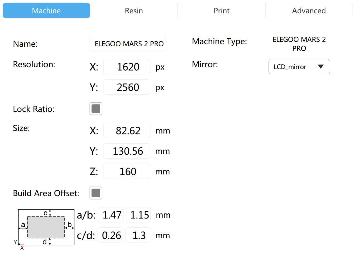Edit offset c value 0.26
This screenshot has height=253, width=355.
pos(110,235)
